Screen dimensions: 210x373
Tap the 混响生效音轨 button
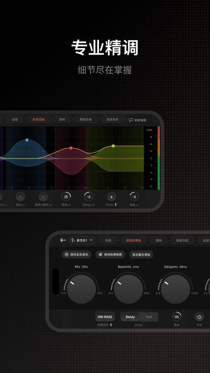point(76,255)
